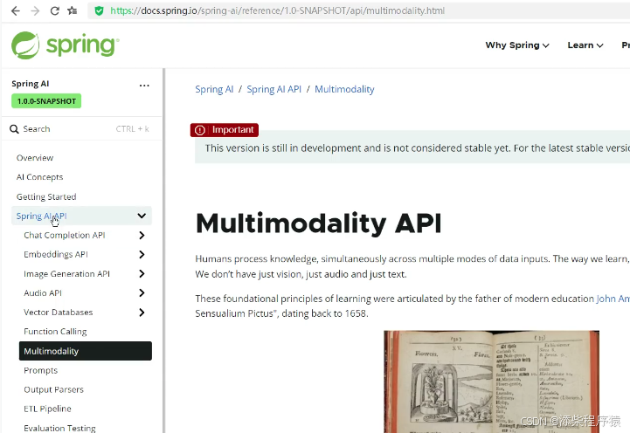Screen dimensions: 630x433
Task: Expand the Chat Completion API chevron
Action: tap(142, 235)
